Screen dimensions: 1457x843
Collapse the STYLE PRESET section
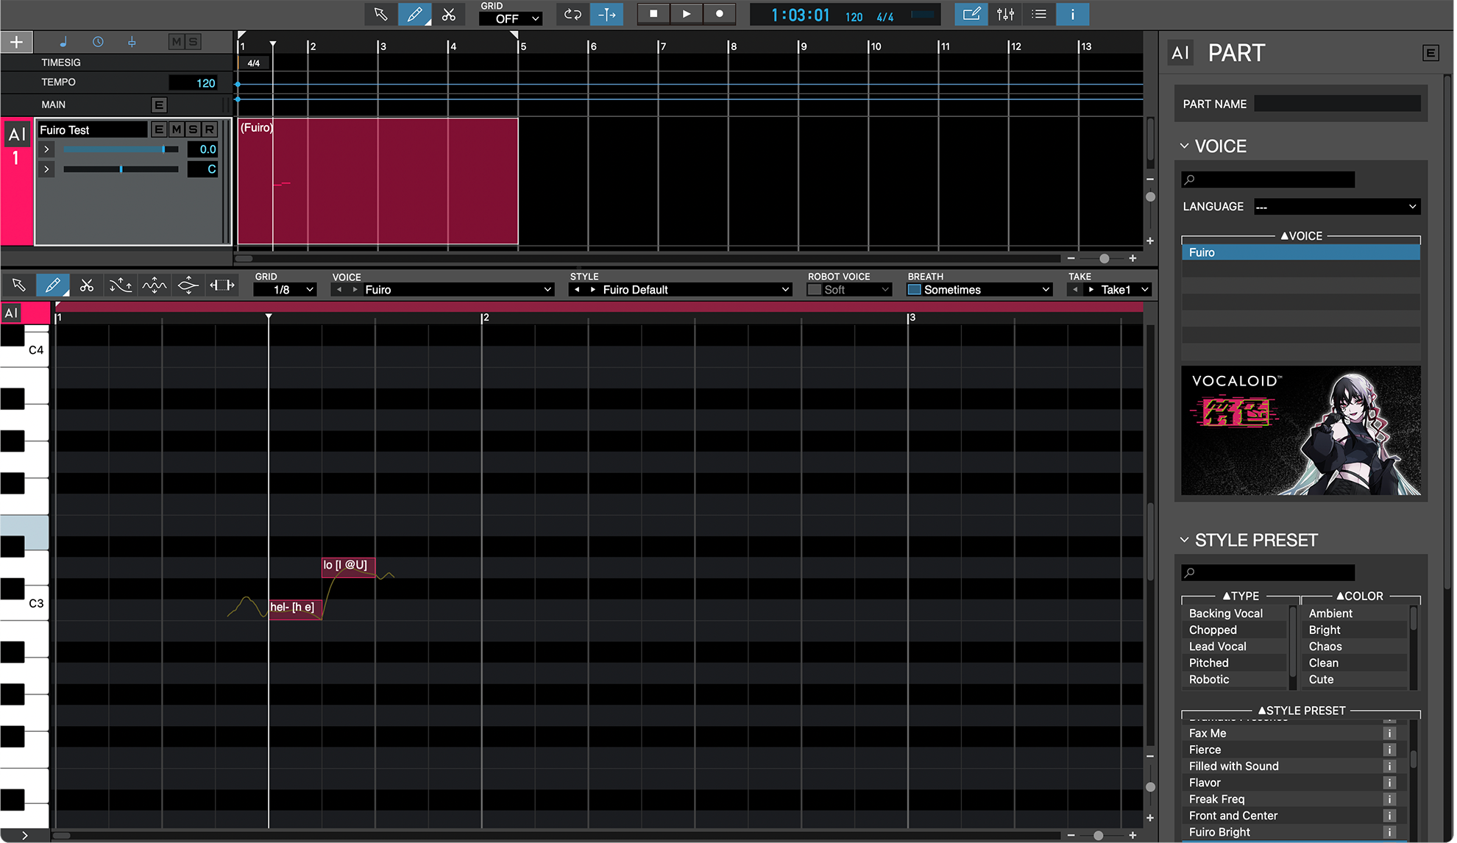pos(1184,539)
